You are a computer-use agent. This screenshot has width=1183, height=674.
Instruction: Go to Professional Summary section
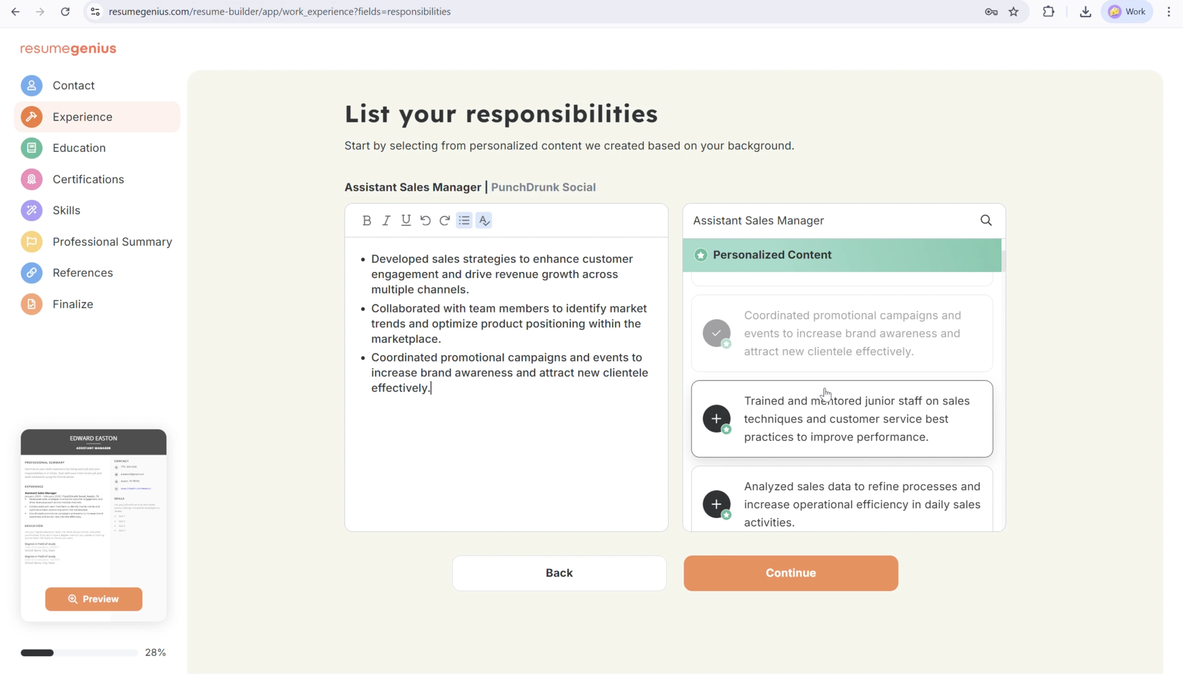(112, 242)
